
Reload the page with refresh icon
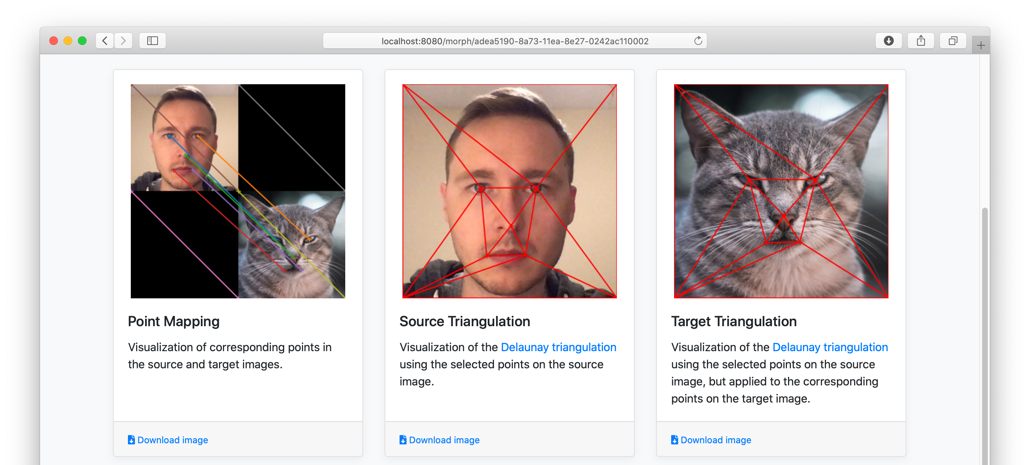[x=698, y=41]
